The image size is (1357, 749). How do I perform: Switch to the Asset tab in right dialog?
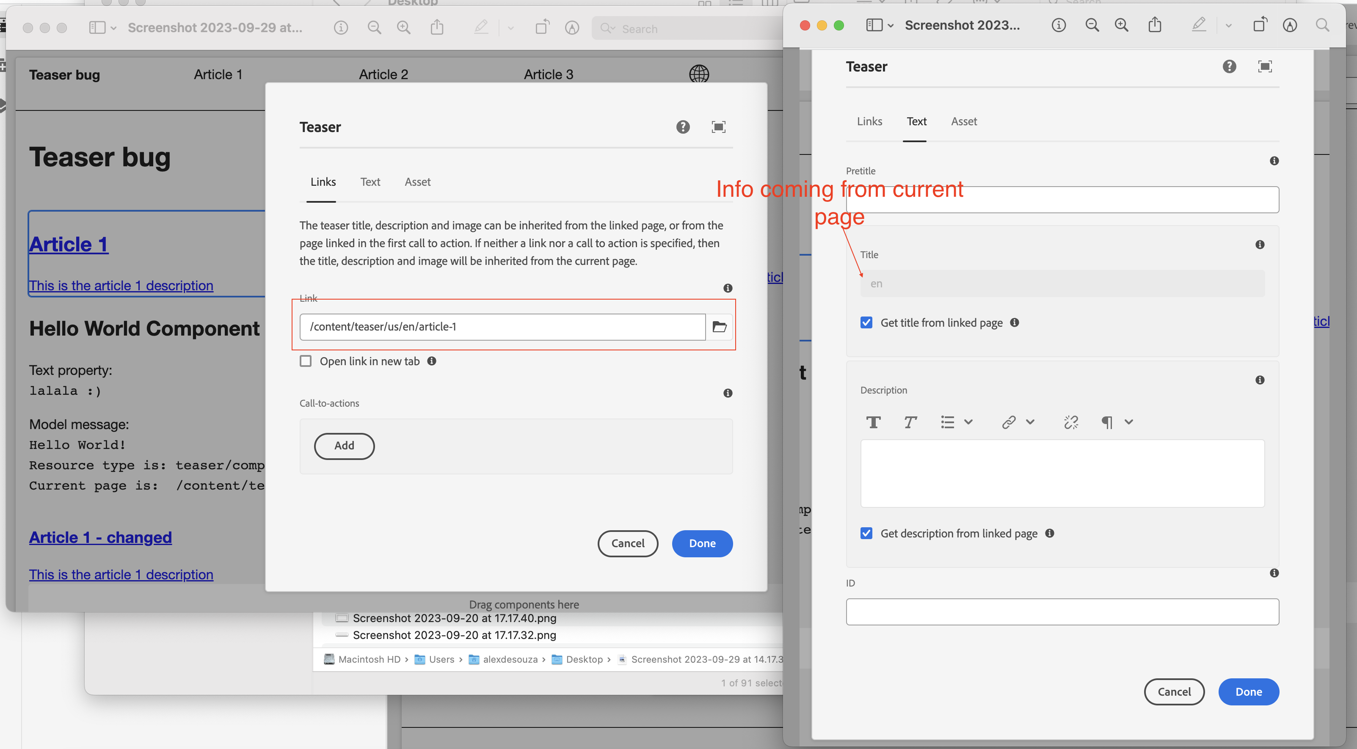pyautogui.click(x=963, y=122)
